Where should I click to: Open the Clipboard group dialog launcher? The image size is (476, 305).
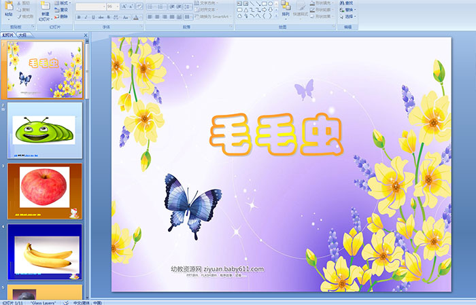click(x=33, y=27)
